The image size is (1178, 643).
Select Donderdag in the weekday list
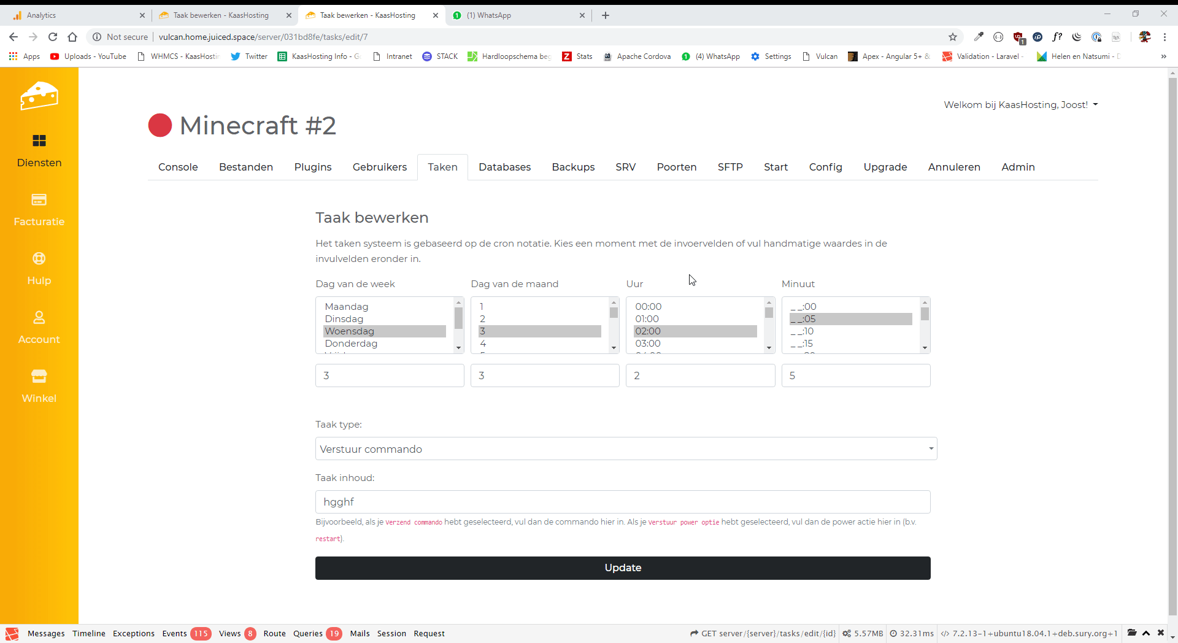coord(351,344)
